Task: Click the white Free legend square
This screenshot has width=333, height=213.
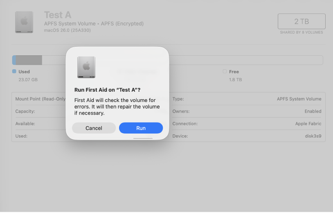Action: 225,72
